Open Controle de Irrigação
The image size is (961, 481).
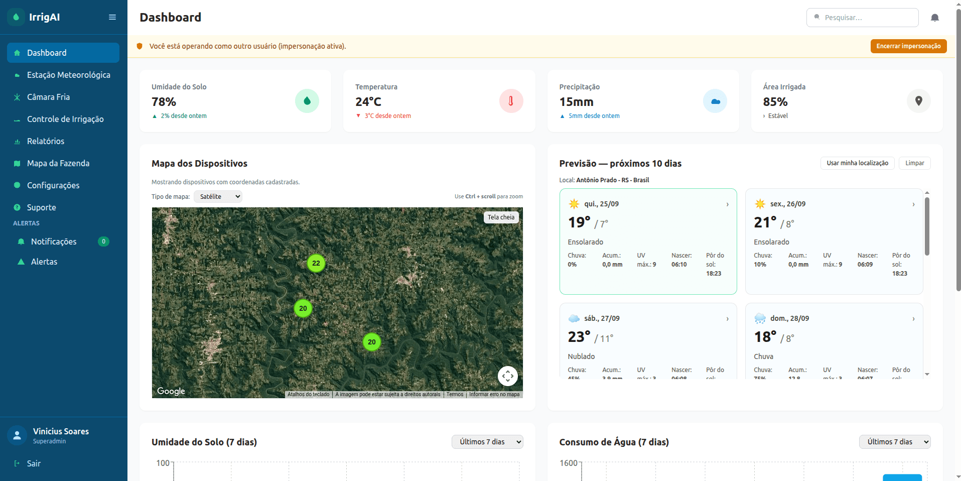[x=66, y=119]
